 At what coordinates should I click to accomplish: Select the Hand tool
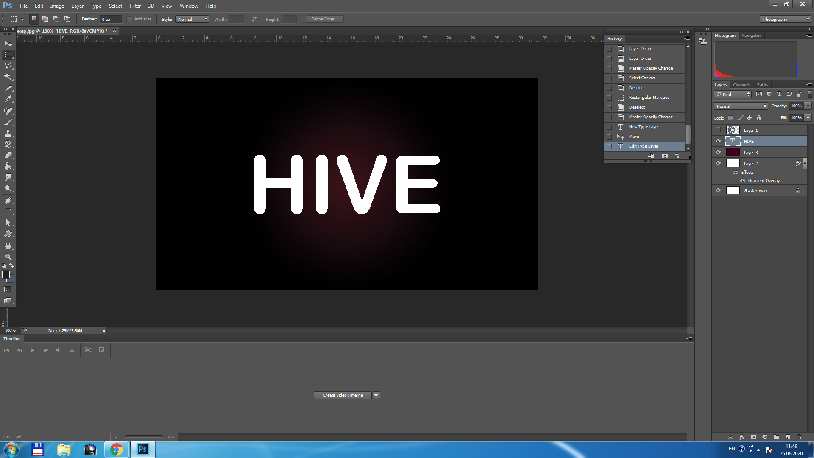point(8,246)
